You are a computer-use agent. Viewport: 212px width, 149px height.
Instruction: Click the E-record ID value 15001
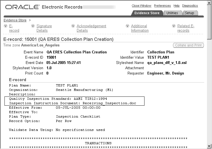click(51, 57)
